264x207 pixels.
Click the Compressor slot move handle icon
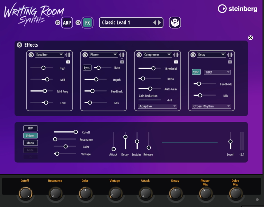(x=176, y=55)
